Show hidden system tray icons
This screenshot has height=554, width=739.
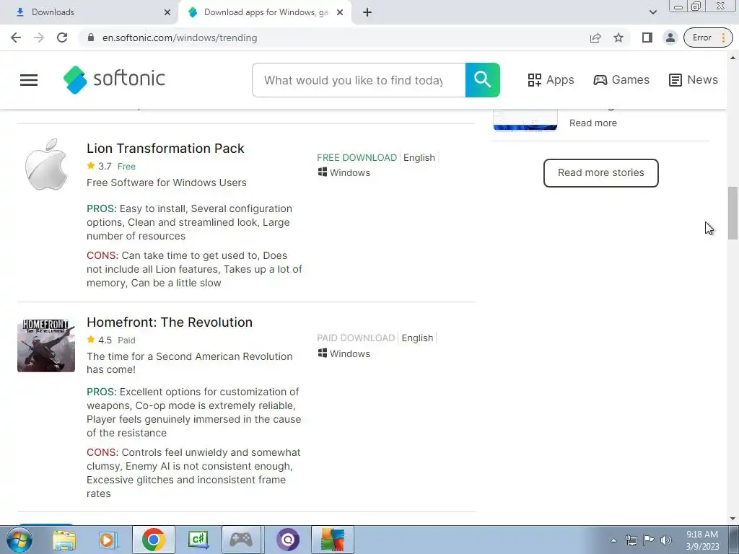(x=613, y=541)
